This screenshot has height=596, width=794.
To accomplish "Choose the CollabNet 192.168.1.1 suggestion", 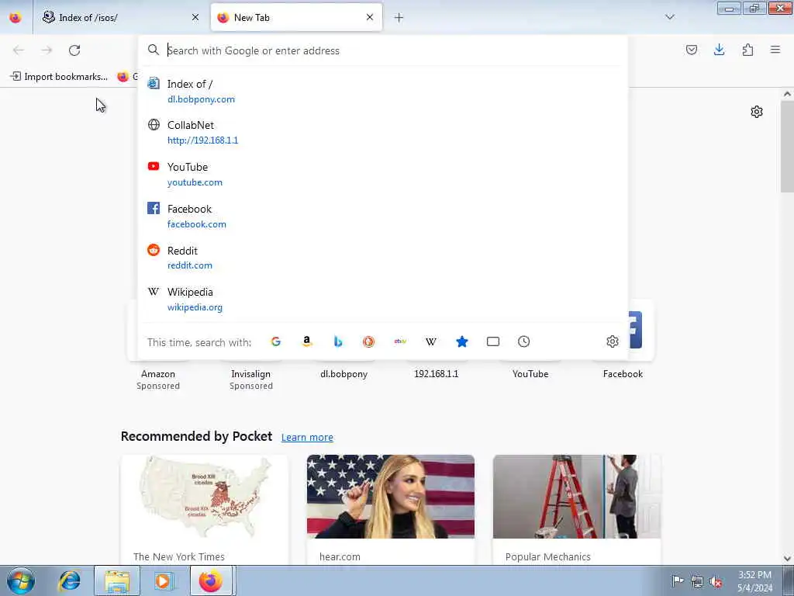I will pyautogui.click(x=382, y=133).
